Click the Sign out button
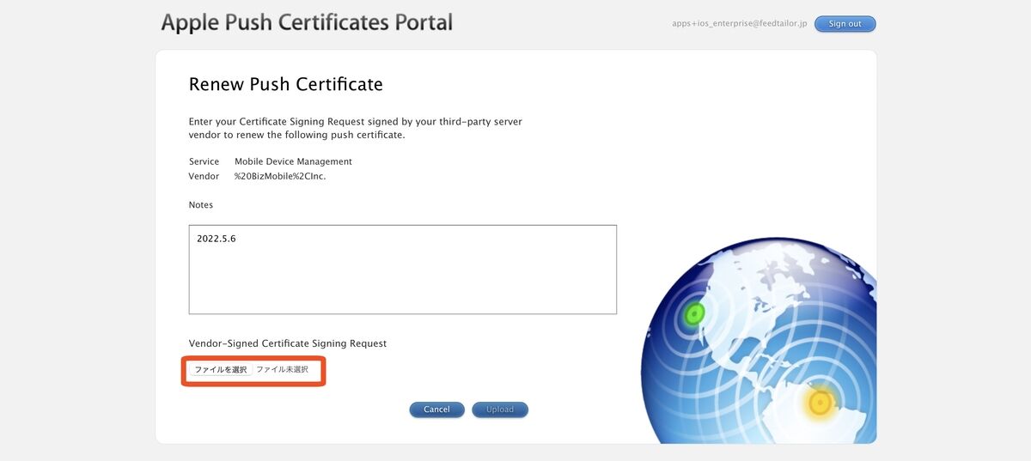1031x461 pixels. click(845, 24)
